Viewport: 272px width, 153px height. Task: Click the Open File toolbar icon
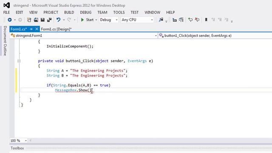click(36, 20)
